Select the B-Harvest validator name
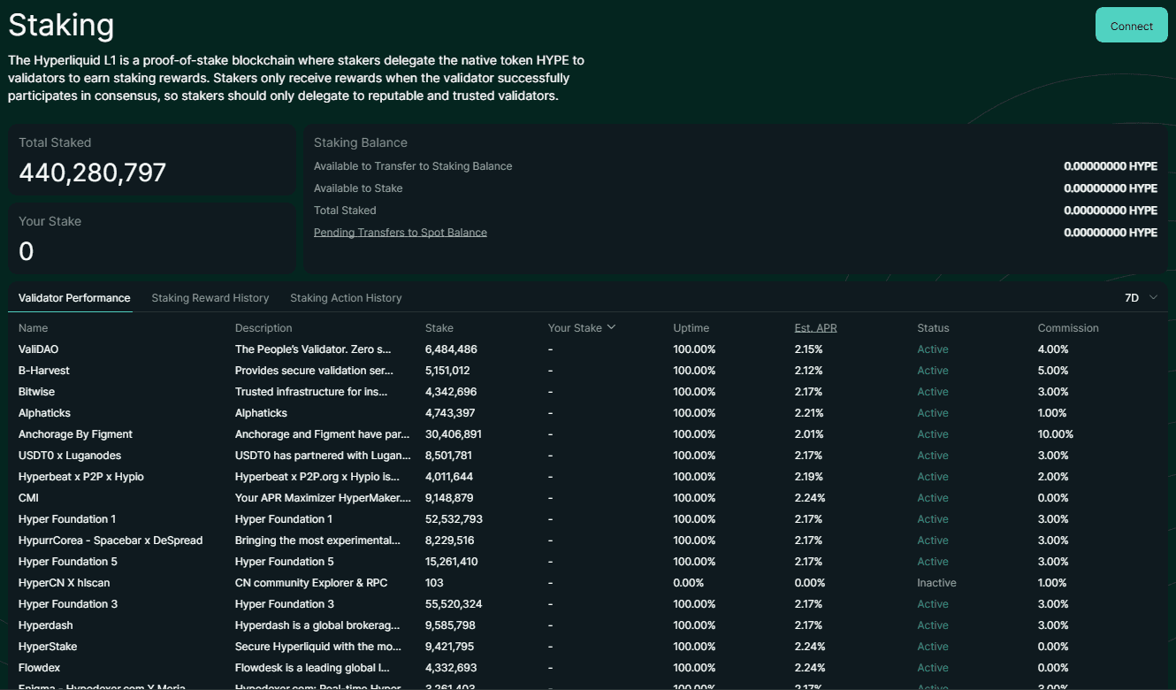The width and height of the screenshot is (1176, 690). (x=44, y=371)
